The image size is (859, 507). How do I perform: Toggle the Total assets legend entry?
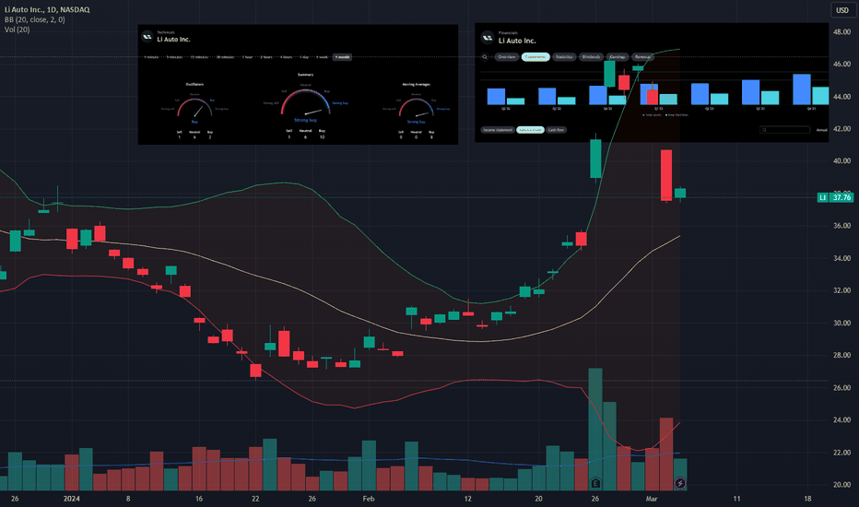(652, 115)
